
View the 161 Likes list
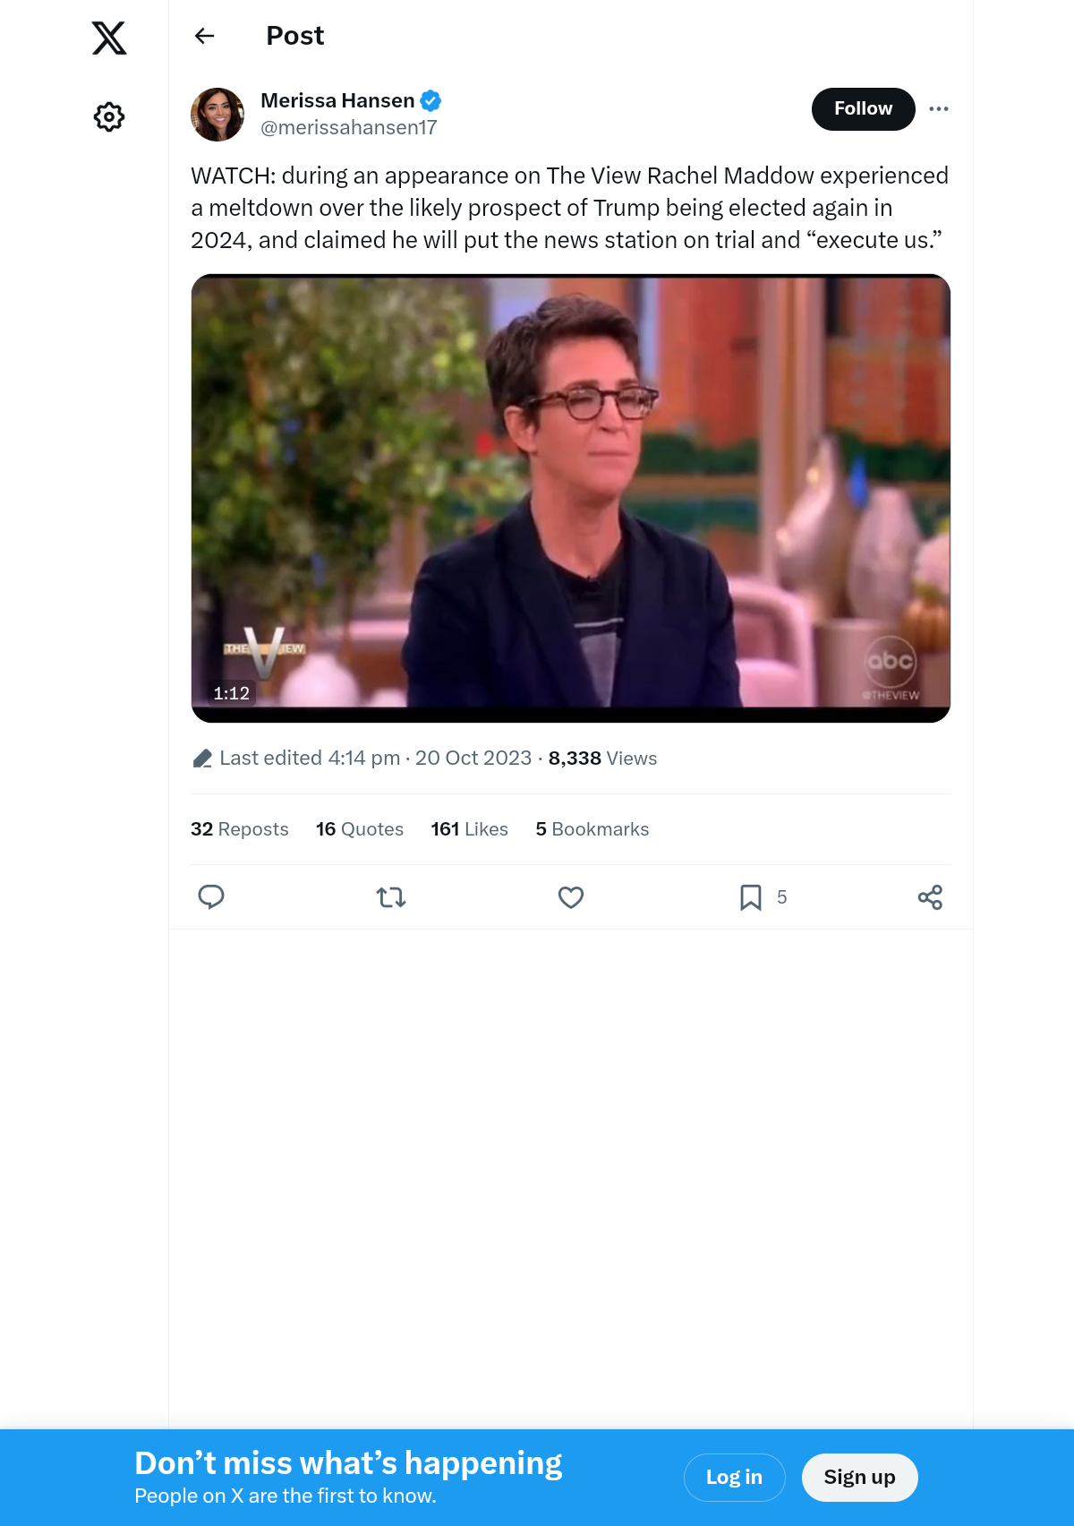(x=469, y=829)
